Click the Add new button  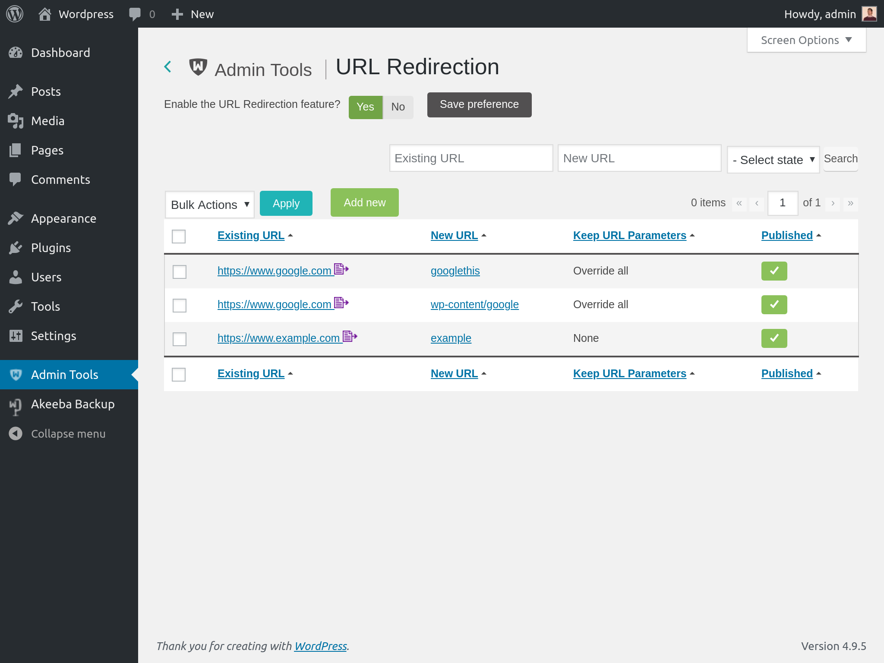click(364, 202)
